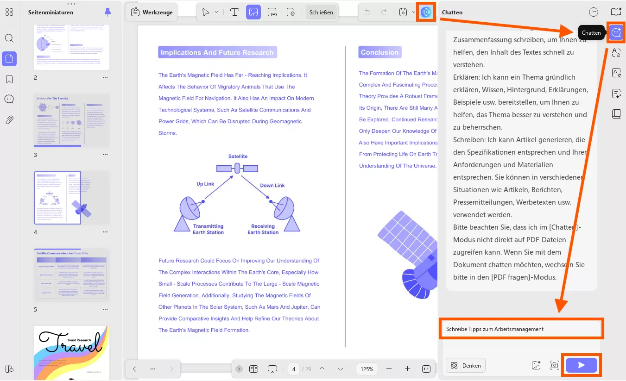Open the more options for page 2
626x381 pixels.
(x=105, y=78)
